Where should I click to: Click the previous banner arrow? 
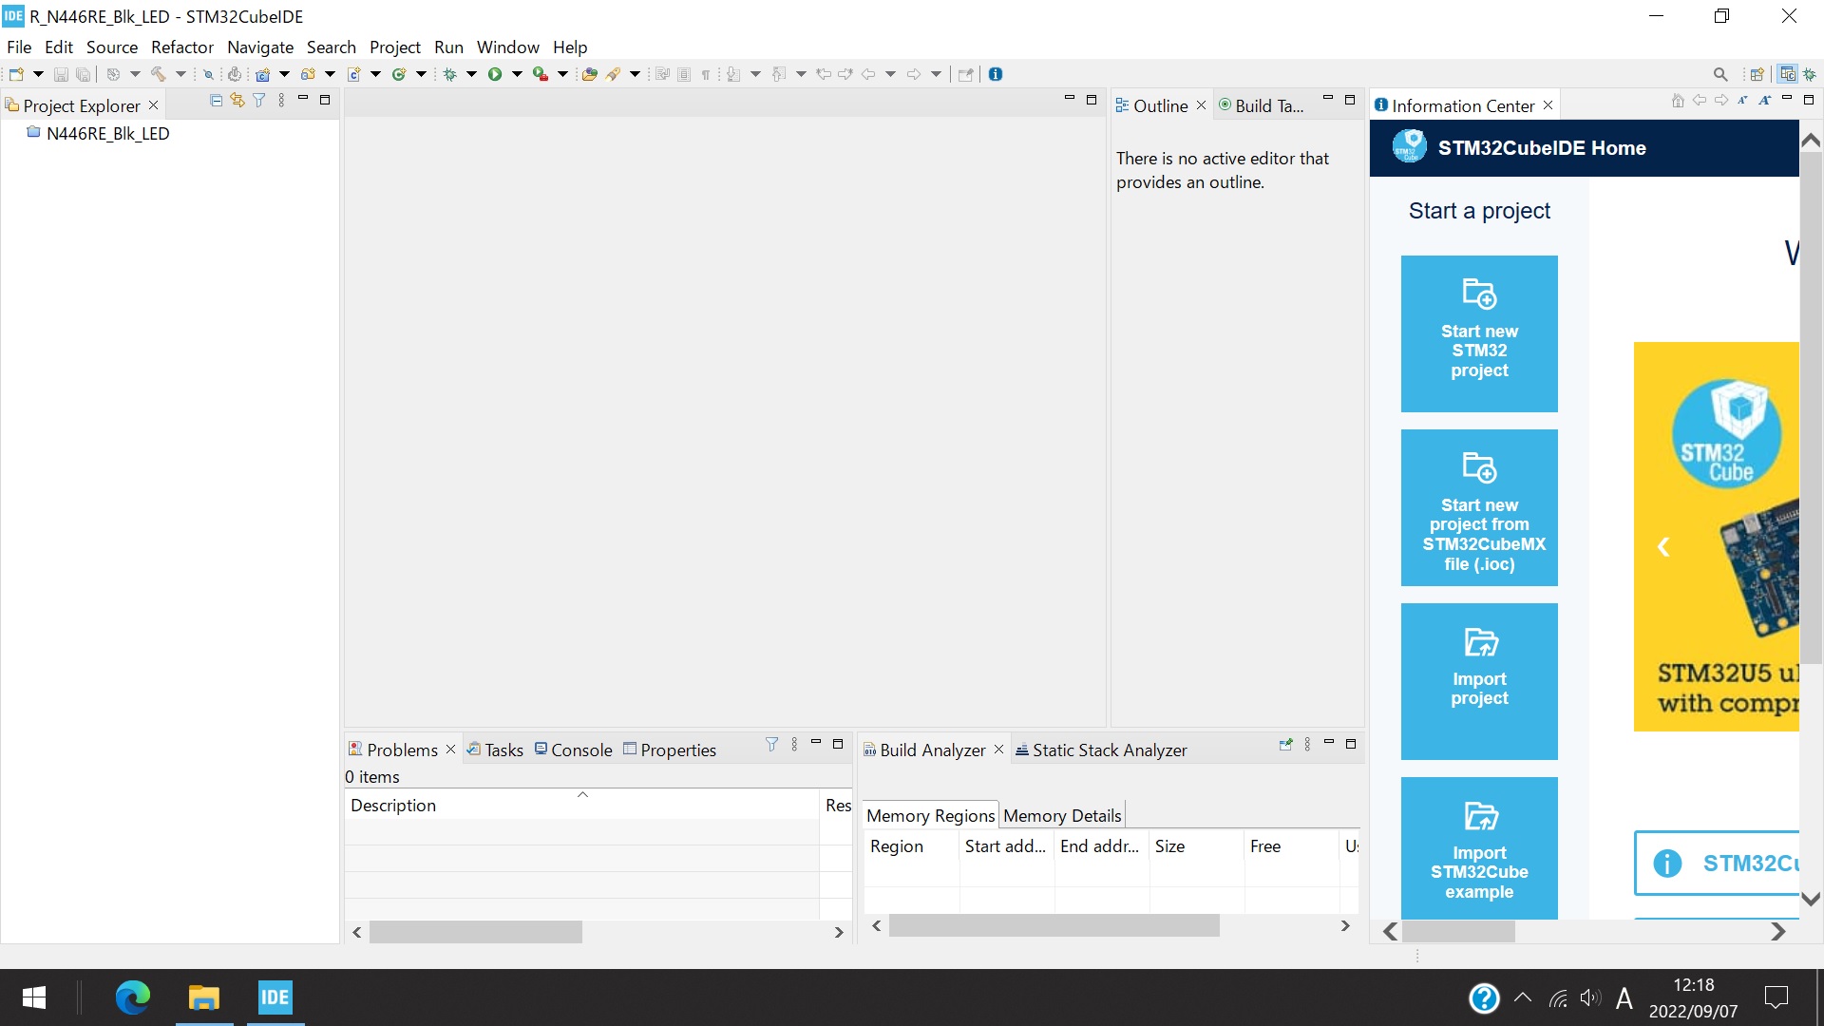pyautogui.click(x=1663, y=546)
